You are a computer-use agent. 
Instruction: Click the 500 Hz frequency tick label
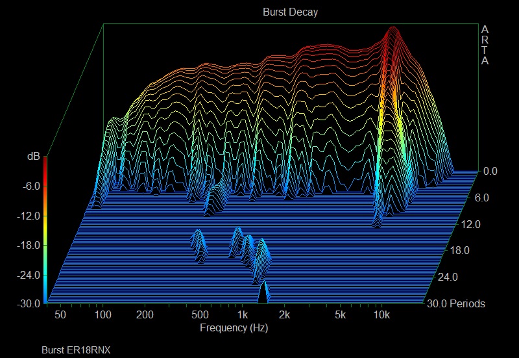tap(200, 315)
